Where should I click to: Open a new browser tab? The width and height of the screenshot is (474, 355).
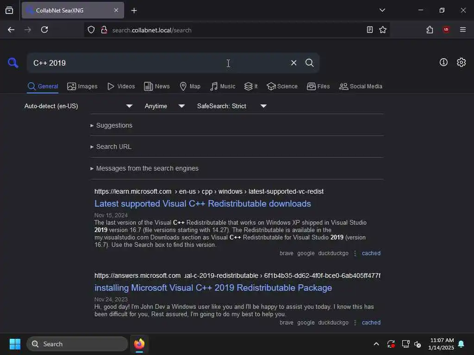(x=134, y=11)
